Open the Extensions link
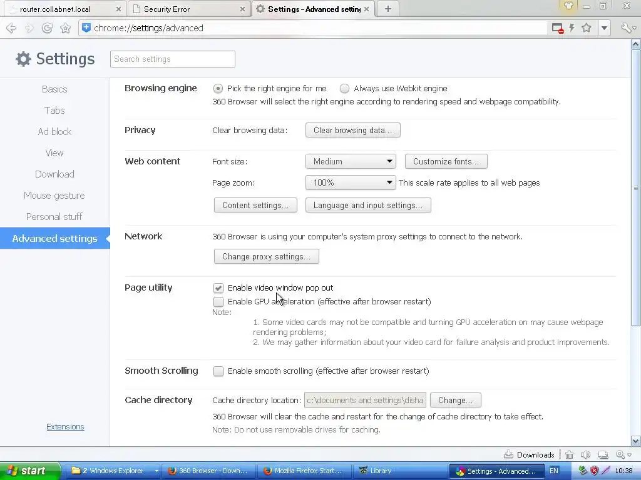Screen dimensions: 641x480 tap(65, 426)
